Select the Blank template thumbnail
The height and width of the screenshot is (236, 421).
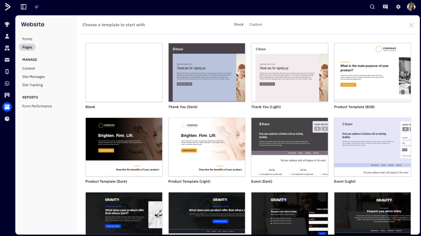124,72
